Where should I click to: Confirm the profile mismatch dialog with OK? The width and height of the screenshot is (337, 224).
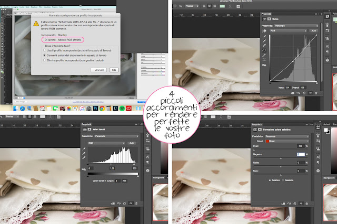click(114, 70)
